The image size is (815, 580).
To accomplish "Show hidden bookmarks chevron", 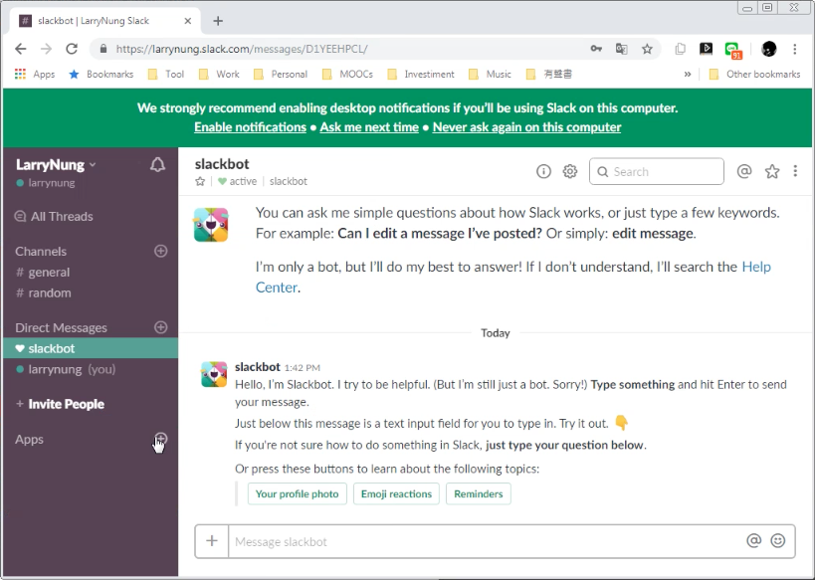I will coord(688,75).
